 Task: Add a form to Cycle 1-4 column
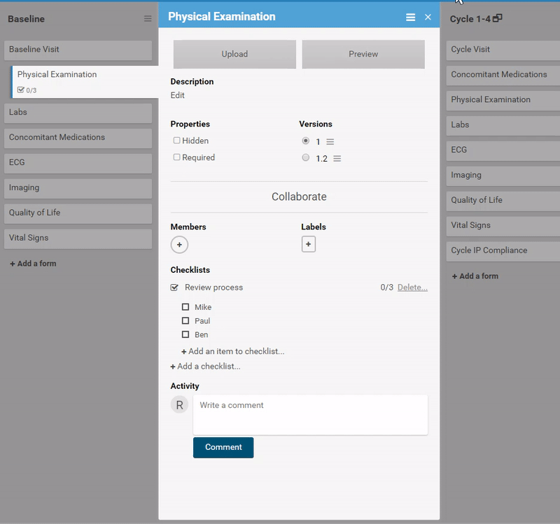(475, 276)
